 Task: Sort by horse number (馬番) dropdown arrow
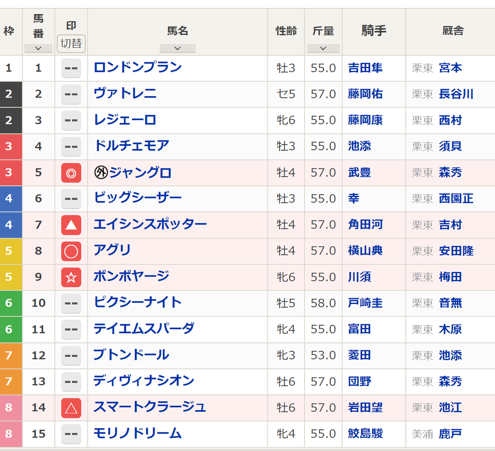point(38,48)
